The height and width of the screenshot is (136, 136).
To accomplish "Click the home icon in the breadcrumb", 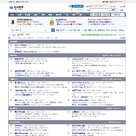I will click(9, 35).
